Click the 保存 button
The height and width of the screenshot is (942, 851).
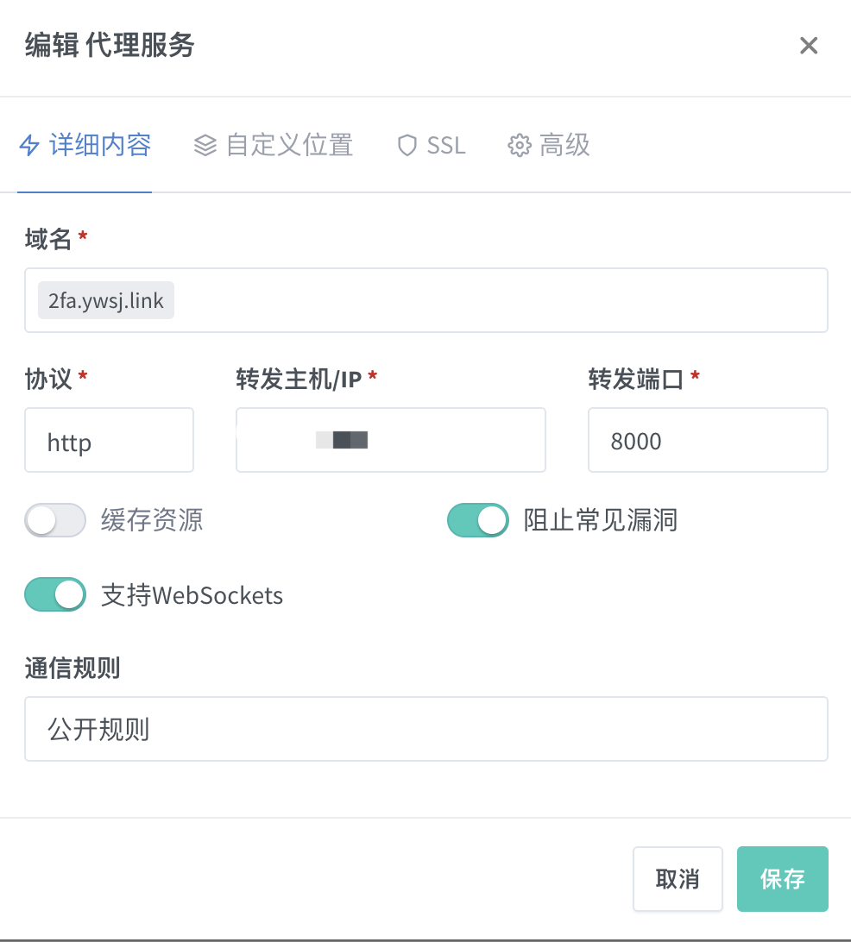point(783,879)
